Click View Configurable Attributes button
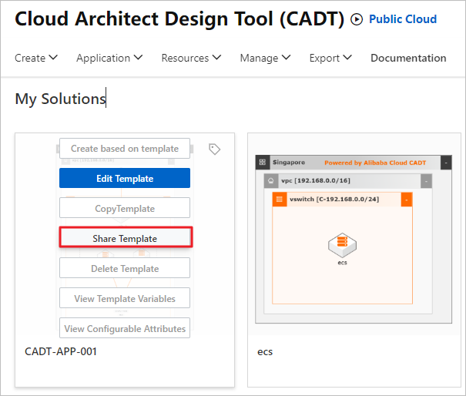Image resolution: width=466 pixels, height=396 pixels. 125,328
